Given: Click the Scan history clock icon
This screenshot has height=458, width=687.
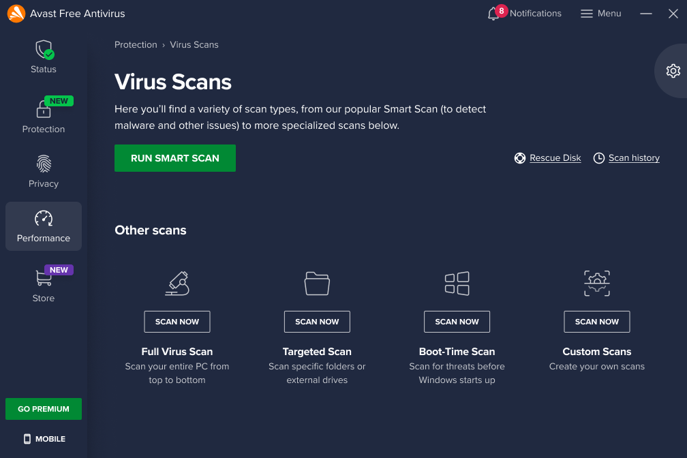Looking at the screenshot, I should pos(599,157).
